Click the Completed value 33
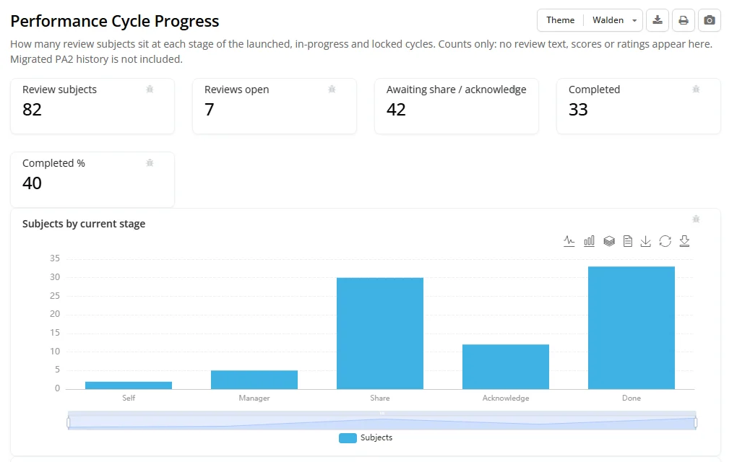 (578, 110)
